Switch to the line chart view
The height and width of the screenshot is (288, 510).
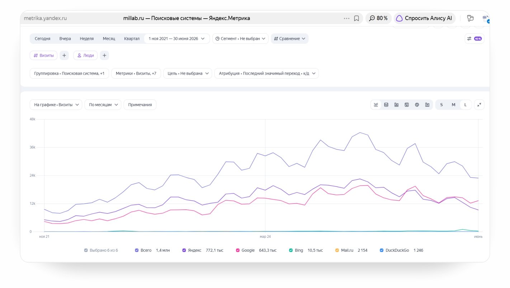tap(376, 105)
